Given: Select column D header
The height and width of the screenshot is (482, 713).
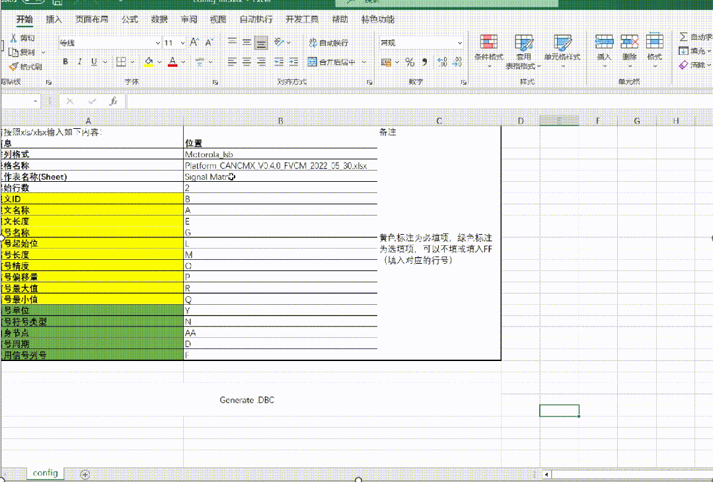Looking at the screenshot, I should coord(521,120).
